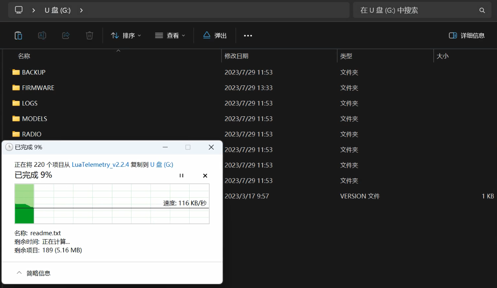This screenshot has width=497, height=288.
Task: Click the FIRMWARE folder icon
Action: point(16,87)
